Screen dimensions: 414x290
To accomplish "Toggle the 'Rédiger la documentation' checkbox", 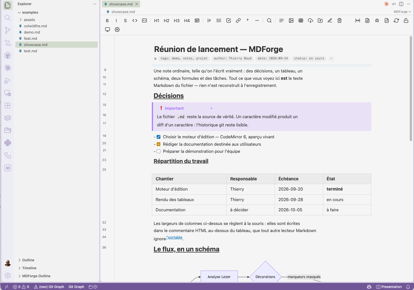I will [x=159, y=144].
